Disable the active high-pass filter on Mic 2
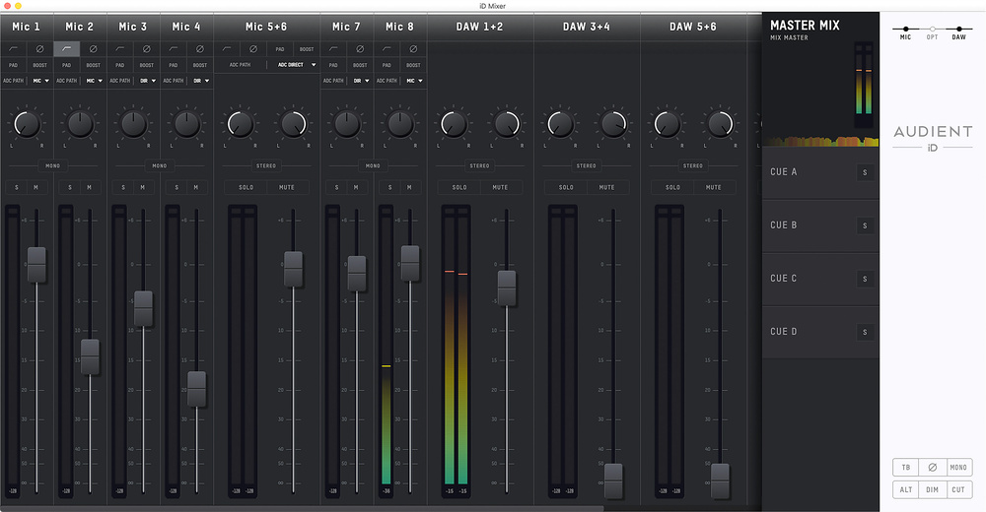986x512 pixels. pyautogui.click(x=66, y=48)
